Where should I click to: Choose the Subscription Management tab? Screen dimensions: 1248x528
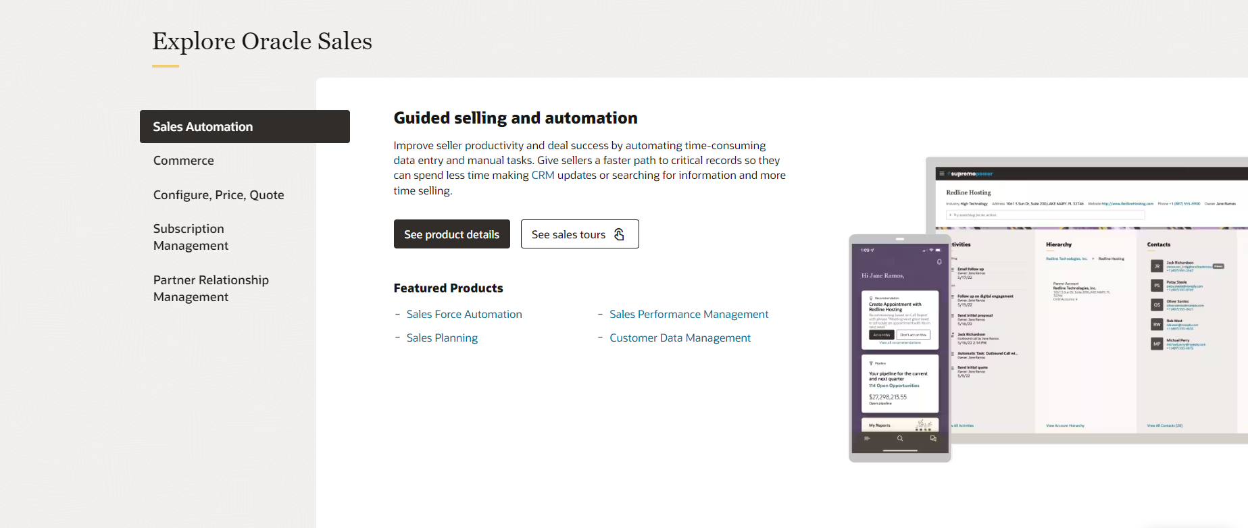click(191, 237)
